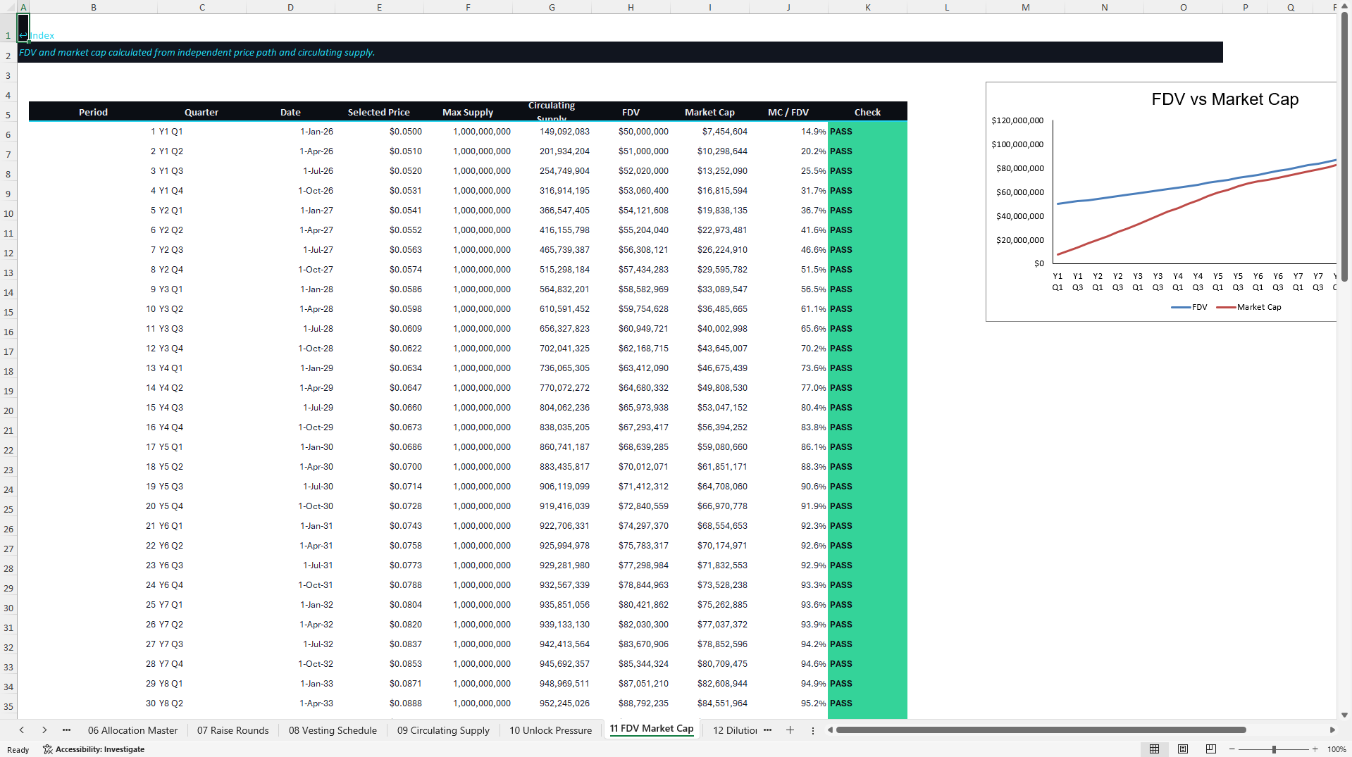Click the horizontal scrollbar thumb

click(1041, 730)
